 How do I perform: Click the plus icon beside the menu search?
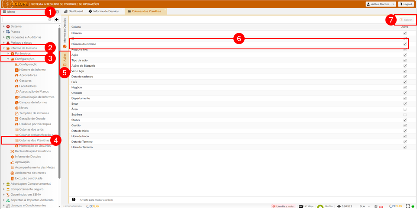click(56, 19)
